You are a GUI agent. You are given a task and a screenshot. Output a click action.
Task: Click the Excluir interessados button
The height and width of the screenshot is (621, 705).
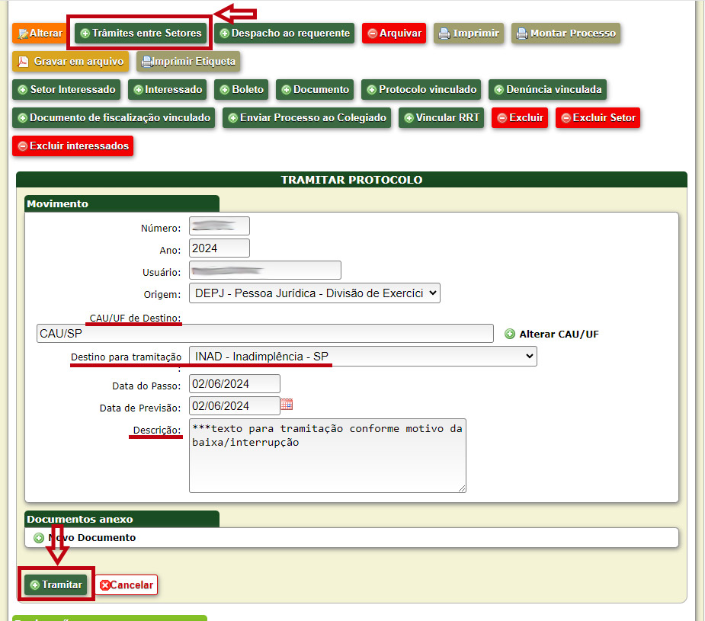click(72, 146)
